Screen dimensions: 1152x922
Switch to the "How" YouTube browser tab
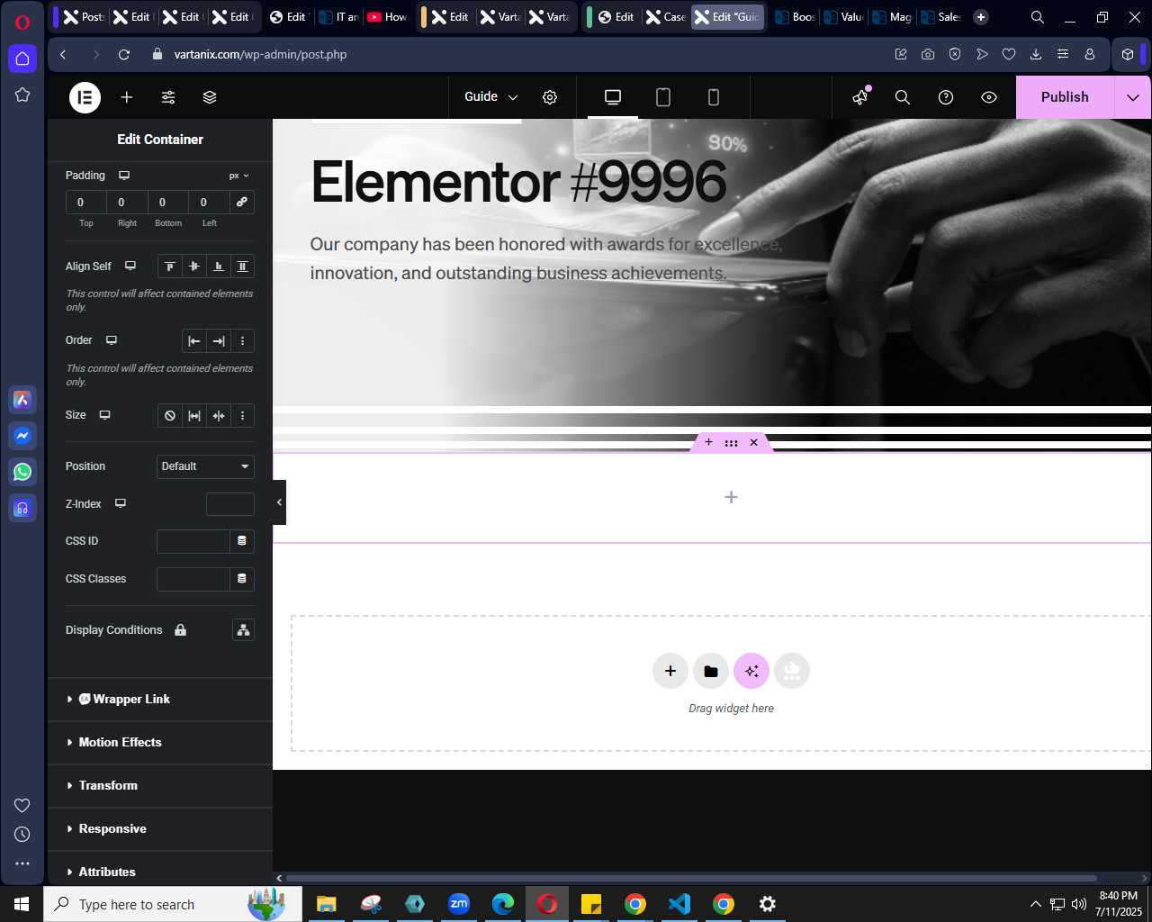(x=387, y=16)
